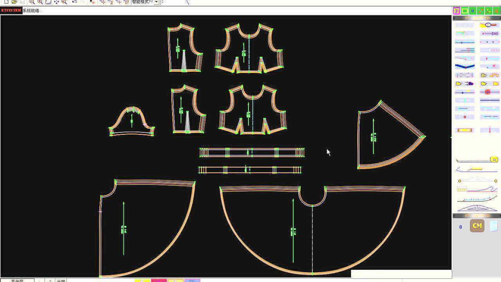
Task: Select the pink color swatch at bottom
Action: coord(159,280)
